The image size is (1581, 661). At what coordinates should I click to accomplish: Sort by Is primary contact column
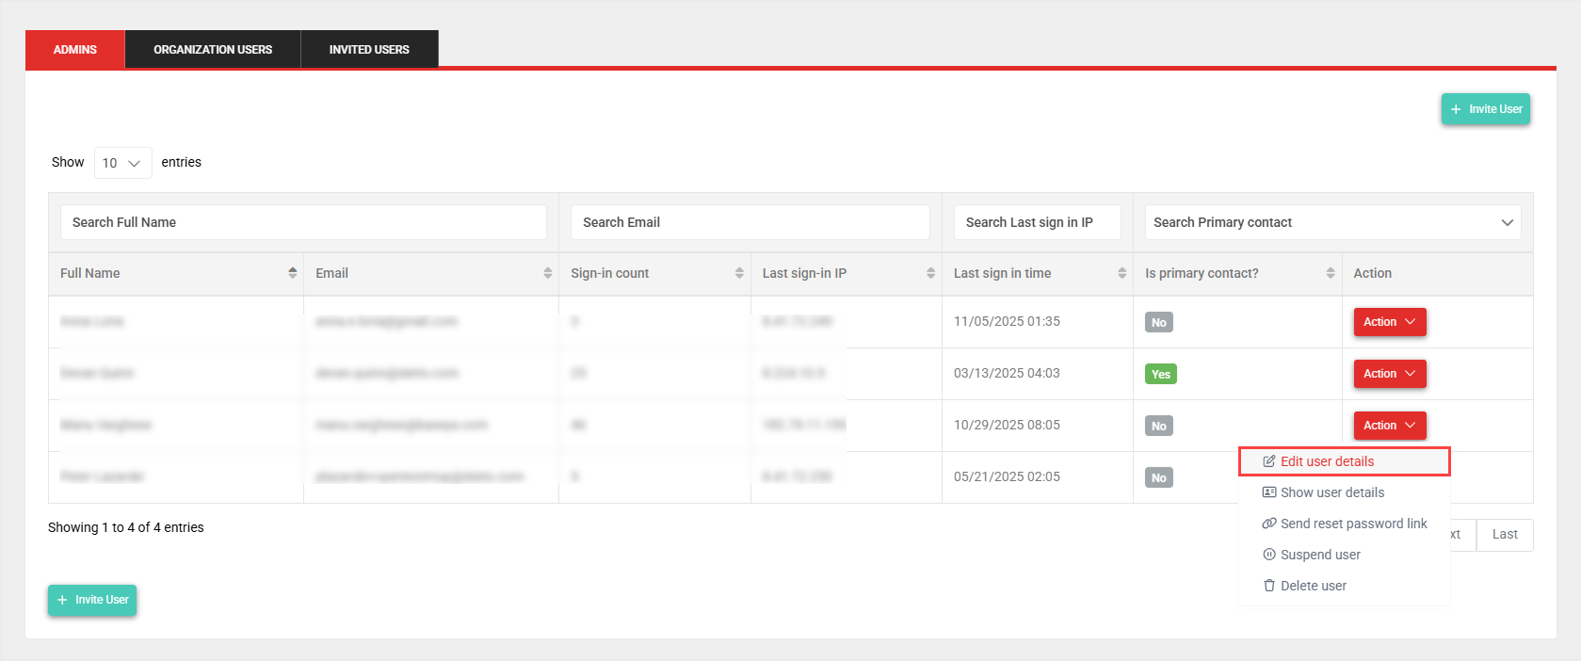tap(1330, 273)
